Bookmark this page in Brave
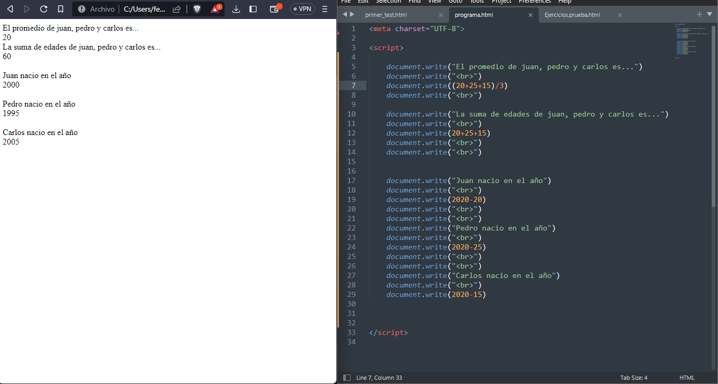 coord(61,9)
